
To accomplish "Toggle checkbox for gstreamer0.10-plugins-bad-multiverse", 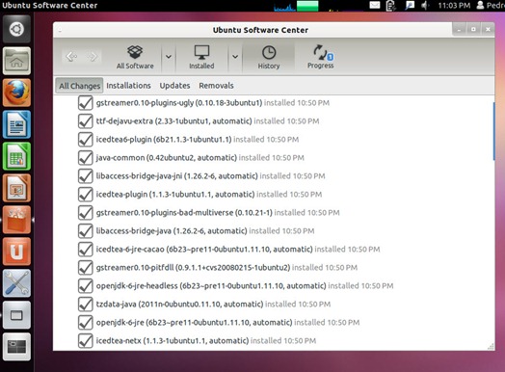I will [86, 213].
